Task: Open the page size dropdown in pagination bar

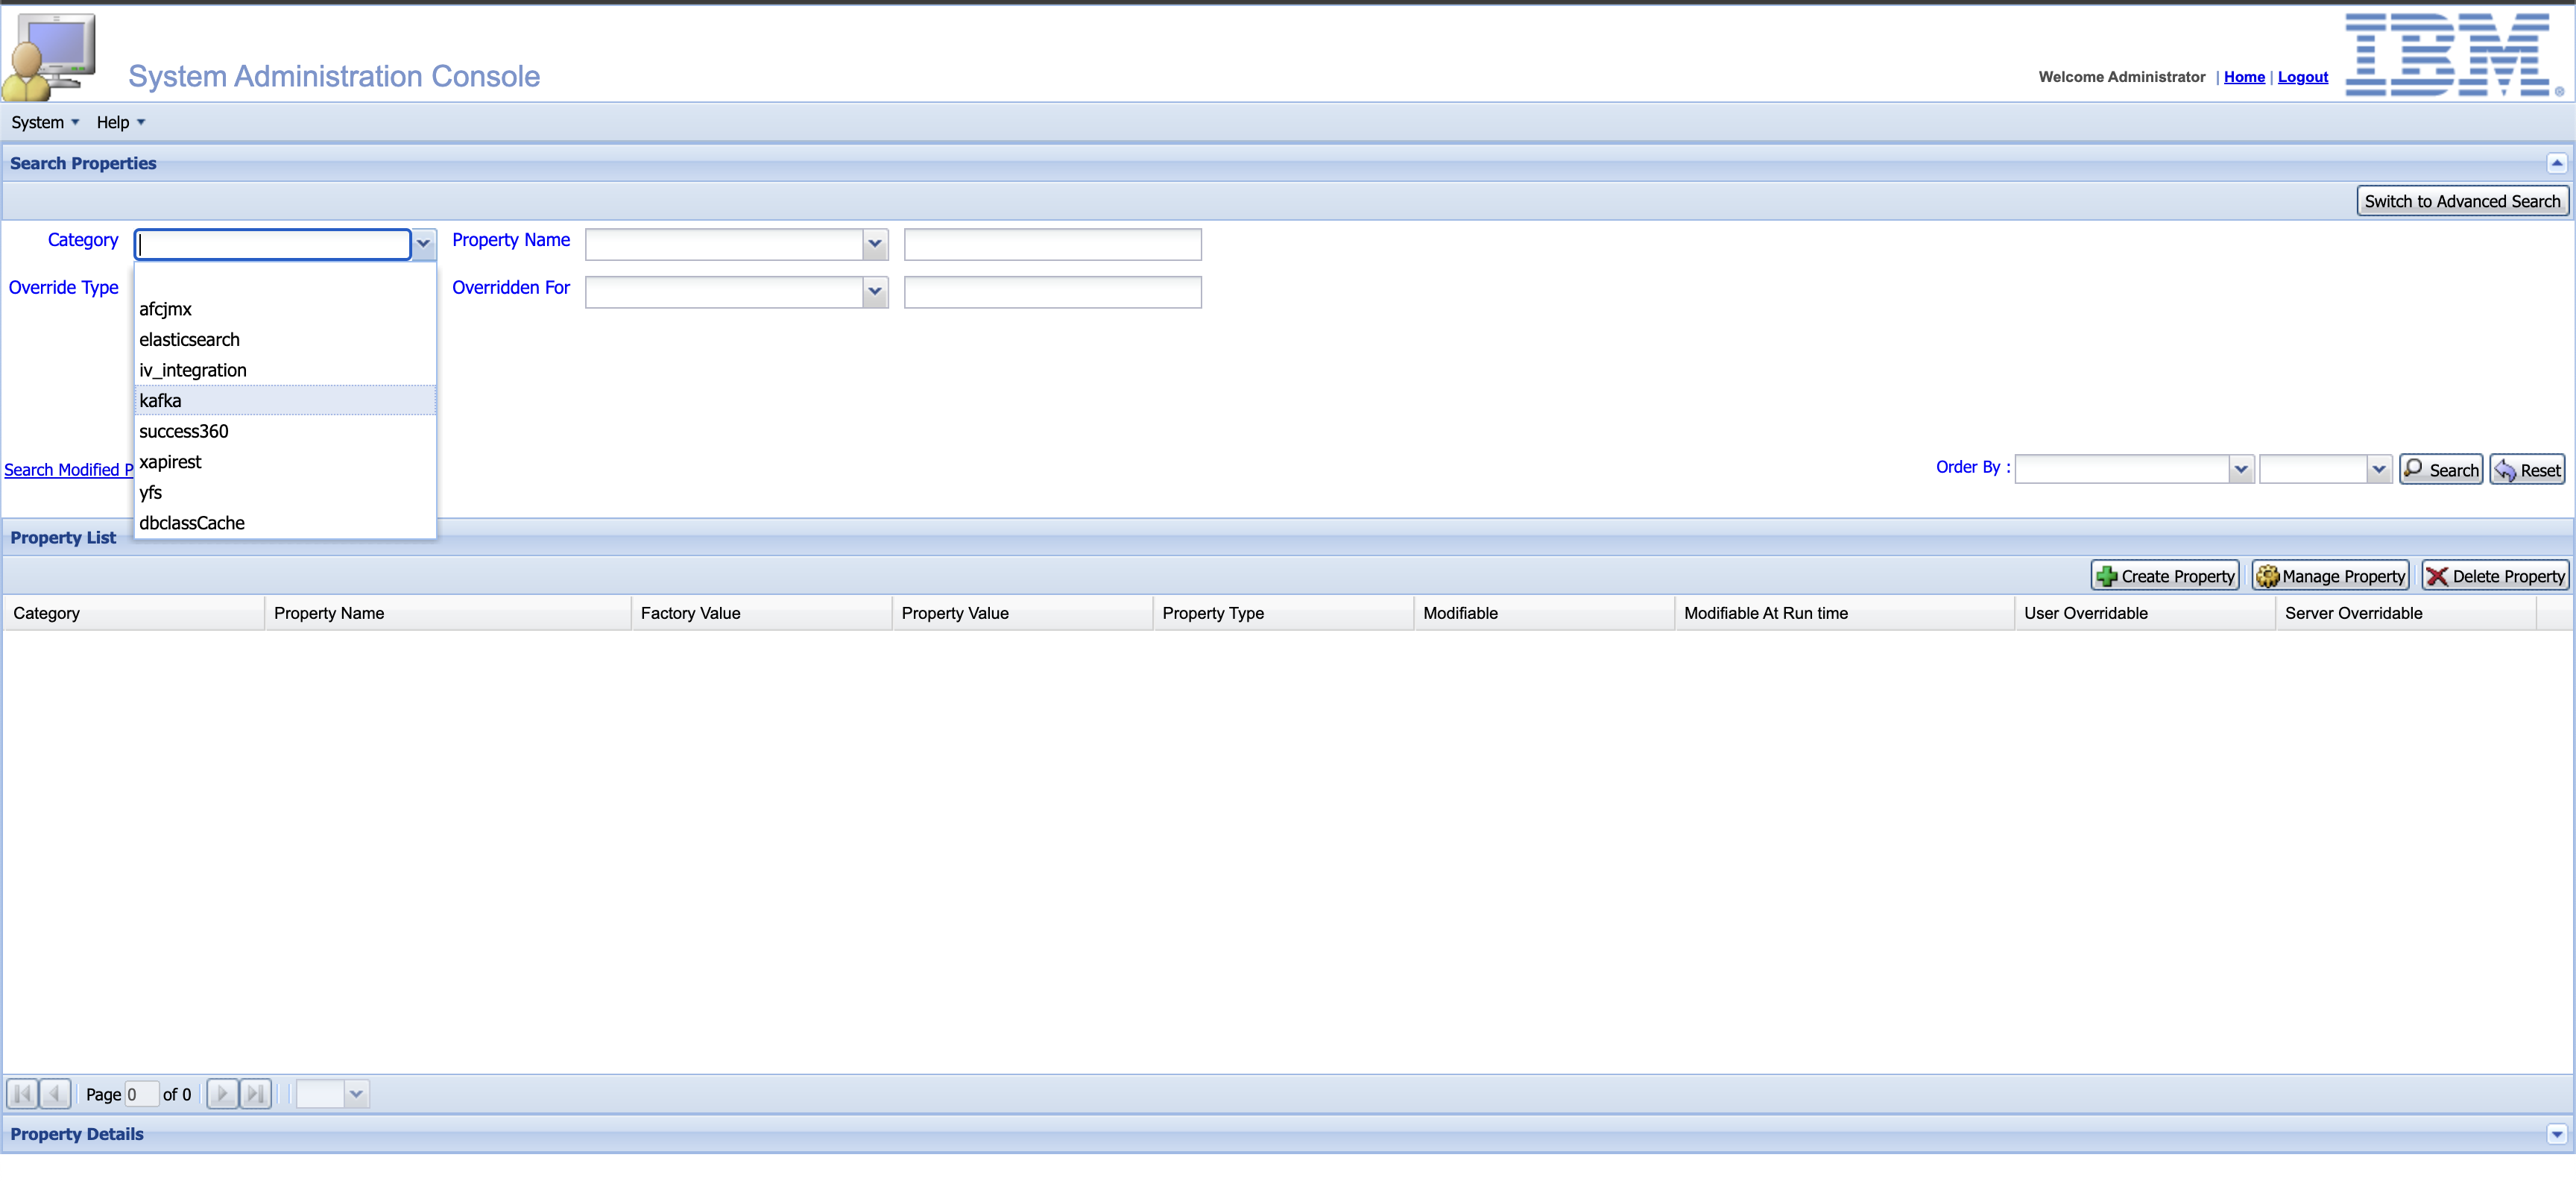Action: click(357, 1094)
